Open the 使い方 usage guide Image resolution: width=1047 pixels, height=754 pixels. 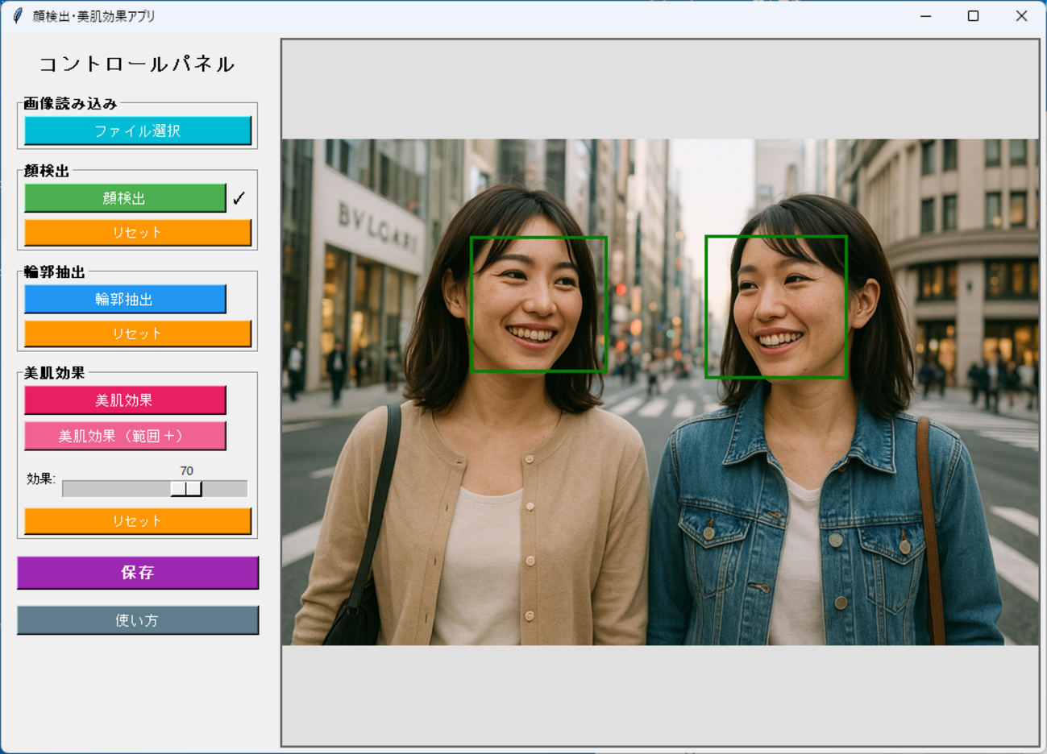click(x=138, y=620)
